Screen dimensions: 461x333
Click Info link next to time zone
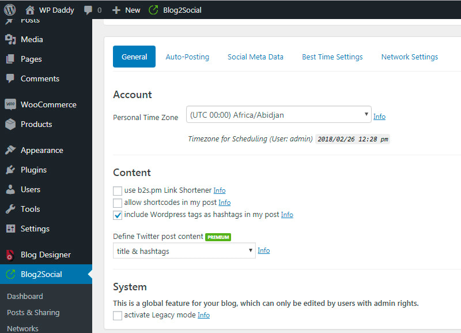pos(379,117)
